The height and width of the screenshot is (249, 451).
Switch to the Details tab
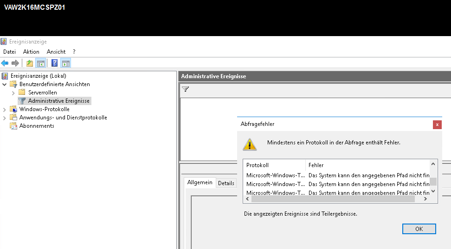coord(226,183)
